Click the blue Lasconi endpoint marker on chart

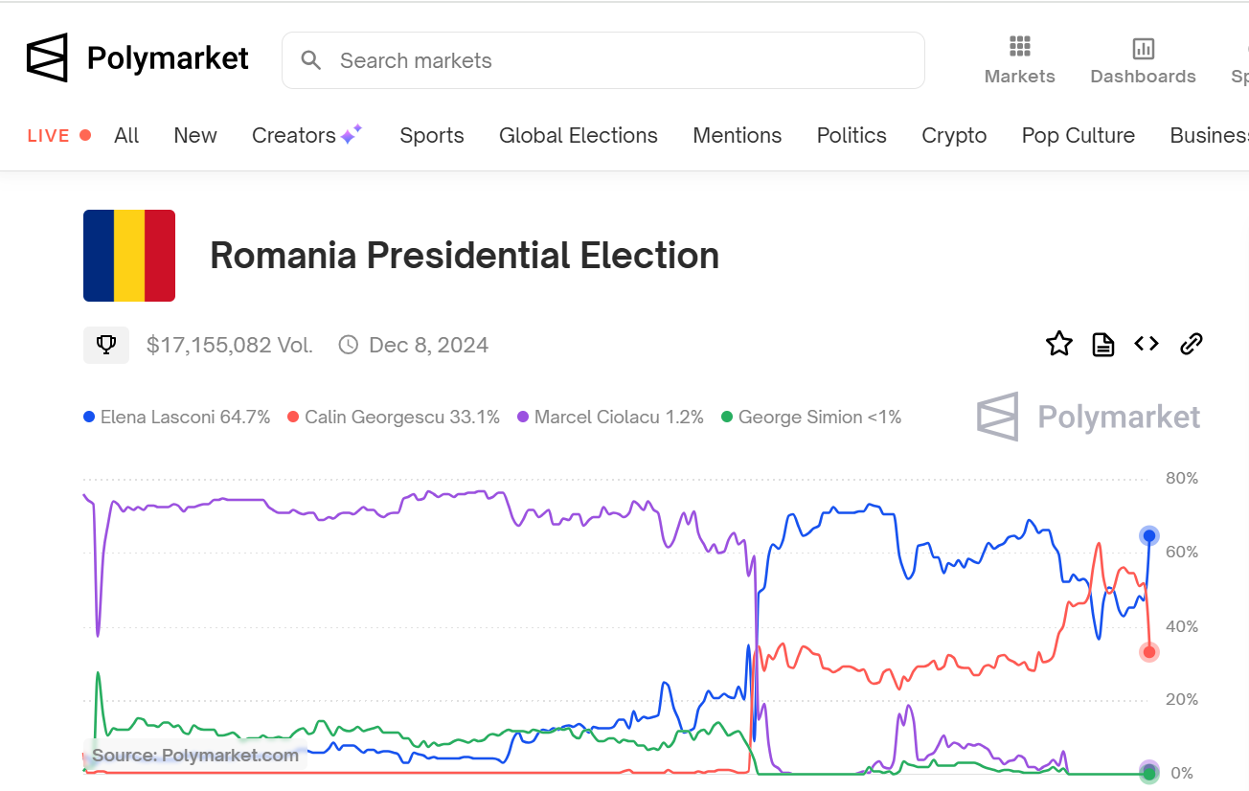click(1149, 536)
